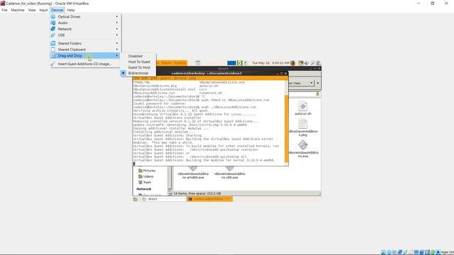Open the Icon View dropdown in file manager
This screenshot has width=454, height=255.
[302, 84]
